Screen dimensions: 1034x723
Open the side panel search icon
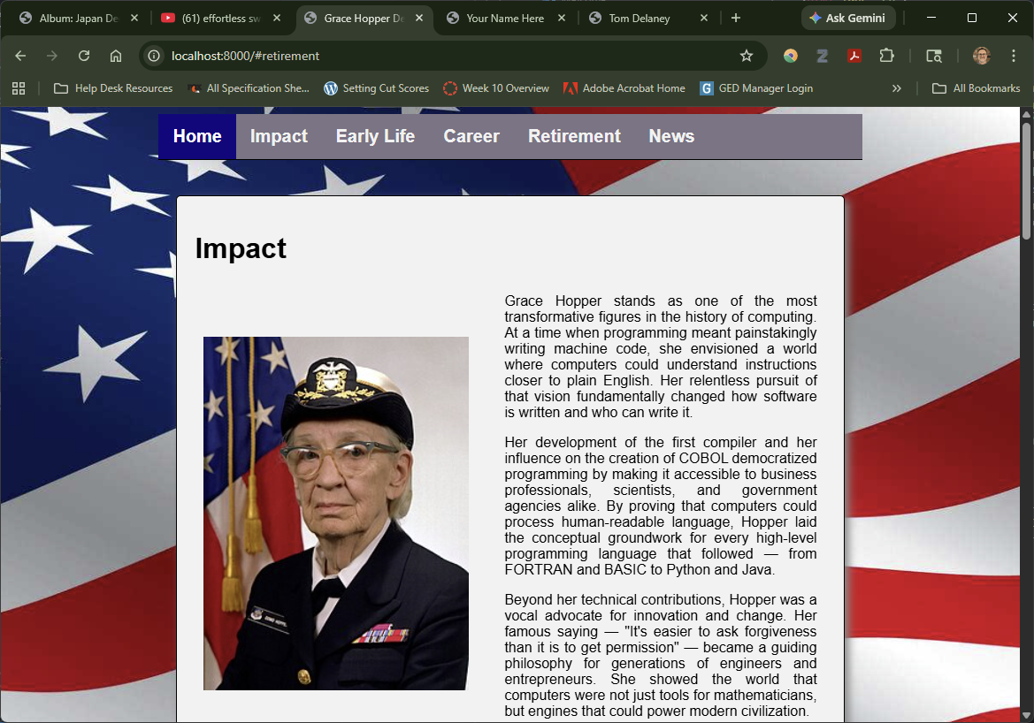[x=933, y=55]
